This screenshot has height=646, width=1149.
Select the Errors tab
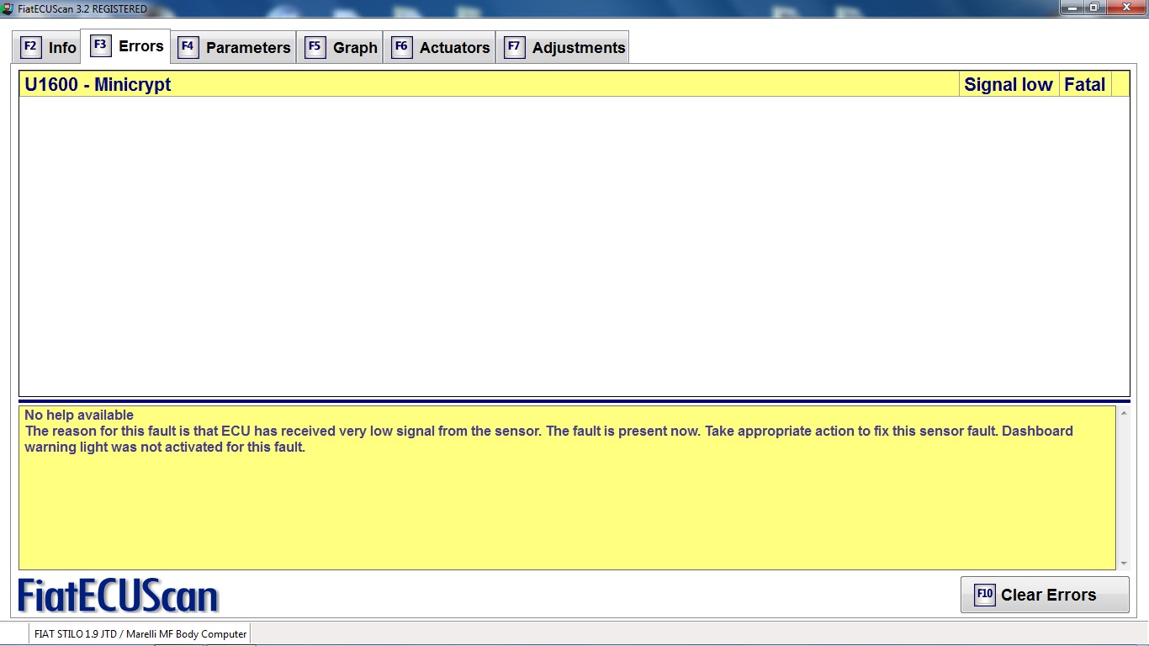[126, 46]
